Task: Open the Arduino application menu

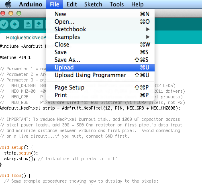Action: [x=31, y=4]
